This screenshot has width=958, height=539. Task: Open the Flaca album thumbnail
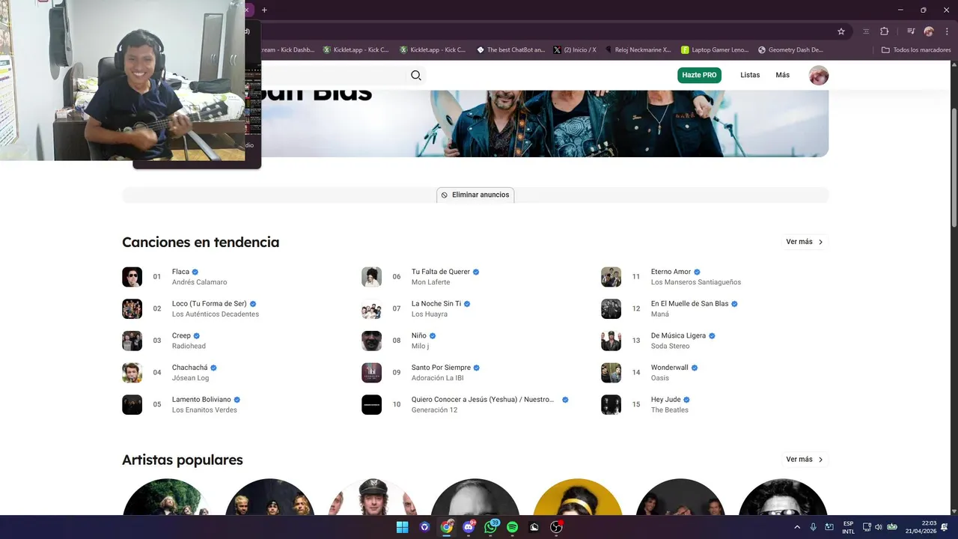click(x=132, y=277)
